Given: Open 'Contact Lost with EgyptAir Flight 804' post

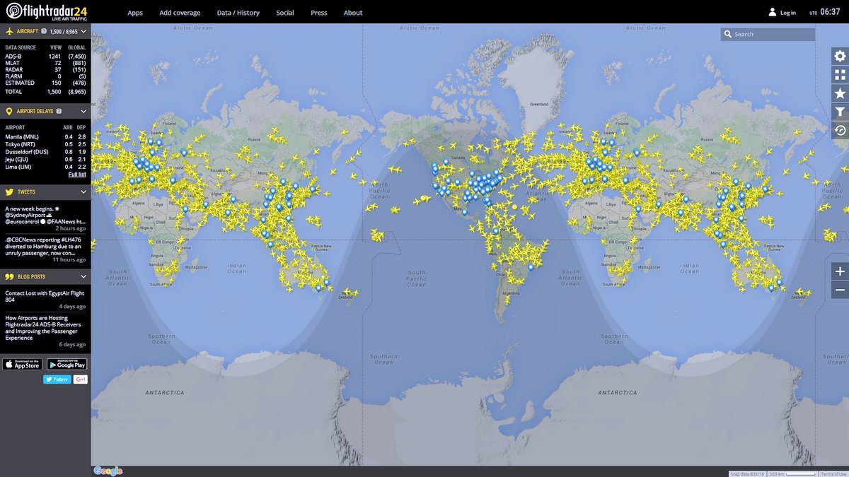Looking at the screenshot, I should tap(45, 296).
